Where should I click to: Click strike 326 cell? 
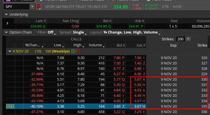coord(204,58)
